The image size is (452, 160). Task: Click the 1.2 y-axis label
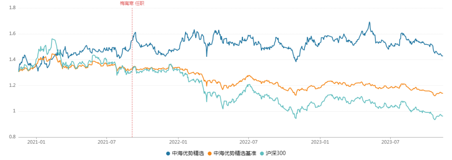(x=12, y=85)
